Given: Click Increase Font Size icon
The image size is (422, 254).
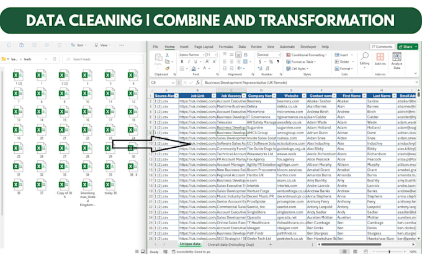Looking at the screenshot, I should 207,61.
